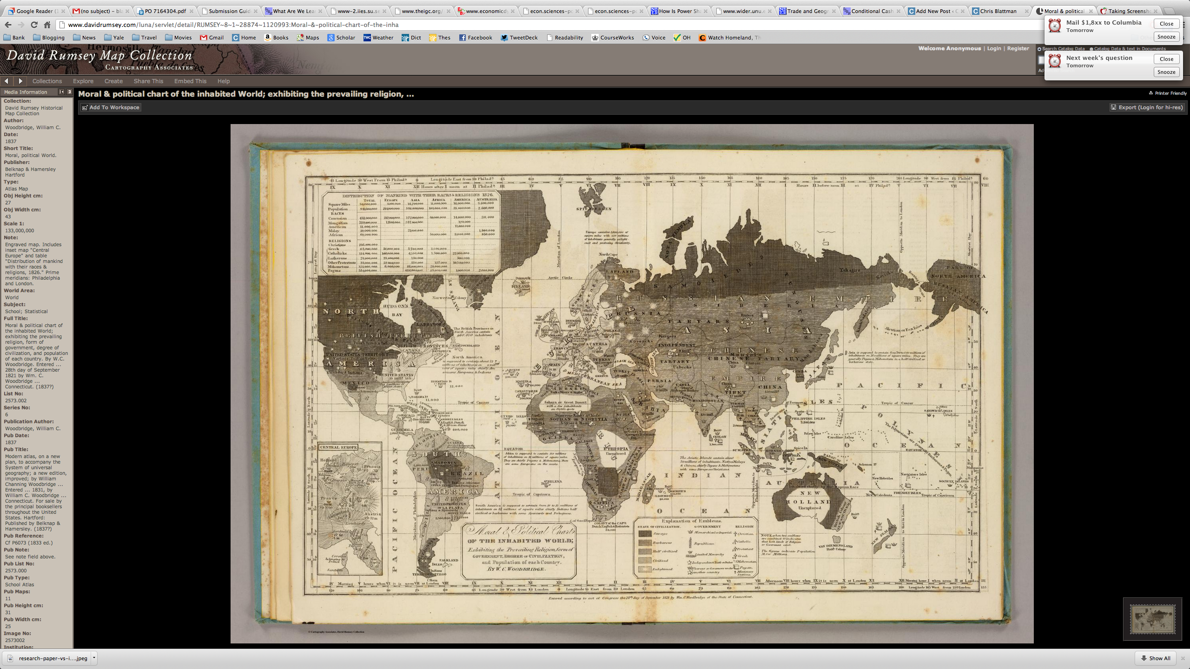Open the Weather bookmark

point(378,38)
